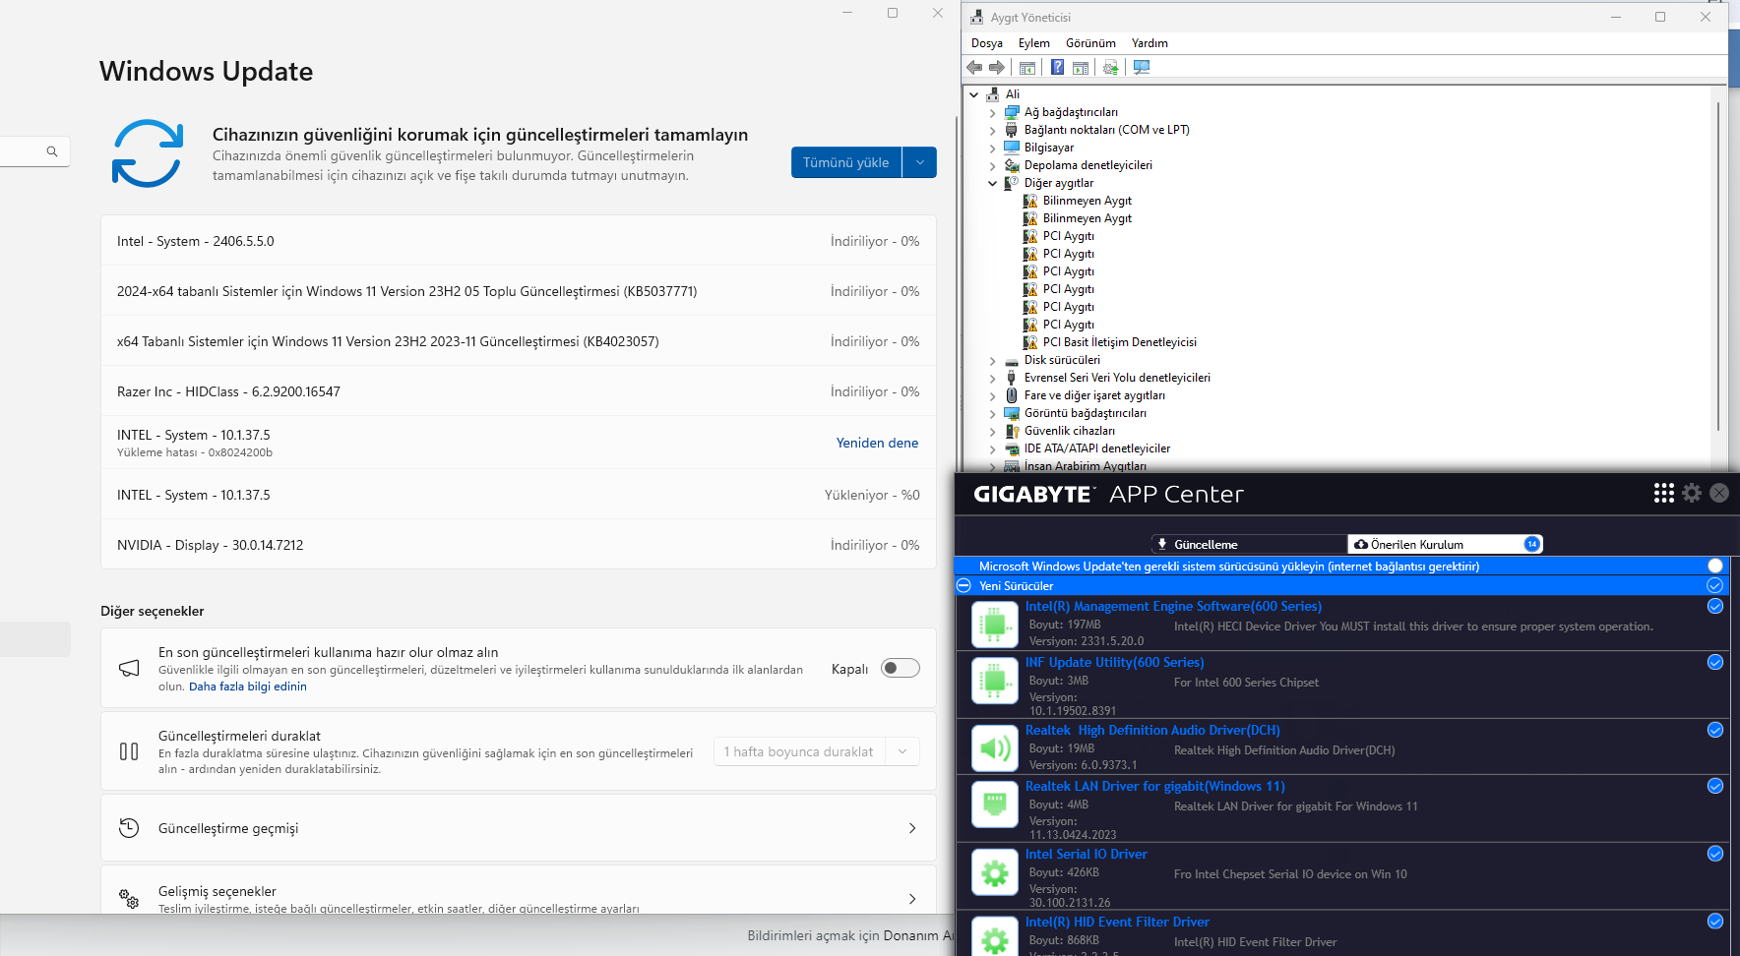Switch to the Önerilen Kurulum tab
The image size is (1740, 956).
(x=1445, y=544)
